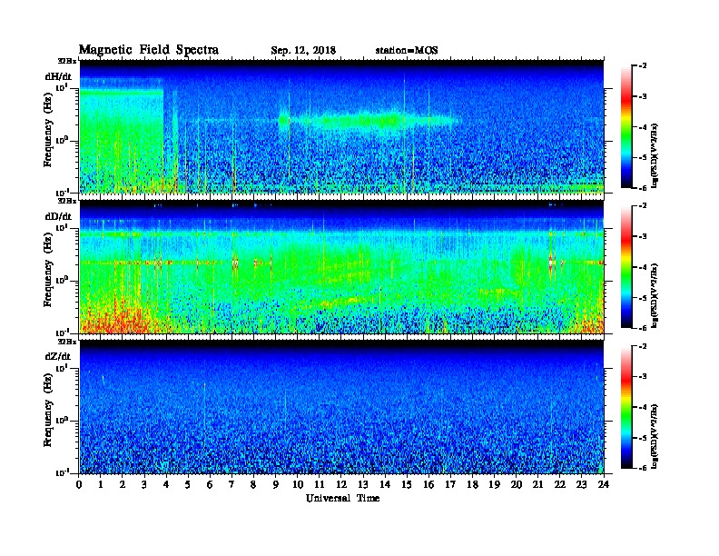Click the hour "12" tick label
The image size is (719, 556).
click(341, 484)
